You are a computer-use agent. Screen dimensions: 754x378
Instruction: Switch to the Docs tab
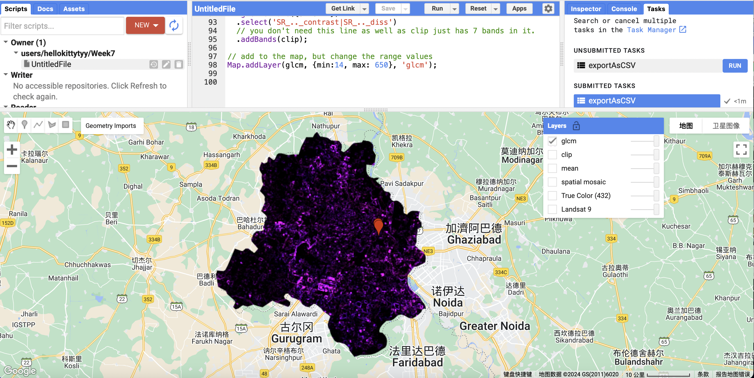pos(45,9)
